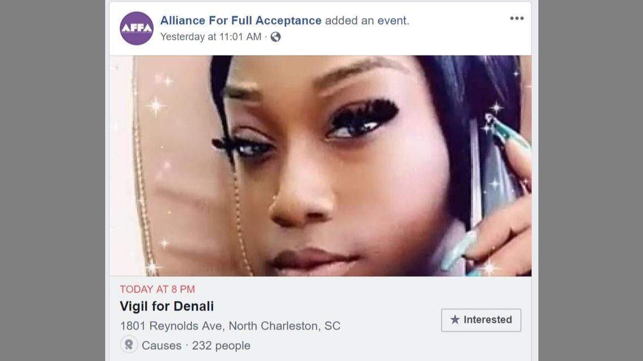Click the Causes category label
The image size is (643, 361).
(161, 345)
